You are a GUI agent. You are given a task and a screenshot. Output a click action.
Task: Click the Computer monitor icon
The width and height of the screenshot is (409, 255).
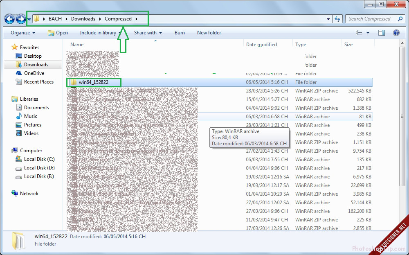coord(15,151)
